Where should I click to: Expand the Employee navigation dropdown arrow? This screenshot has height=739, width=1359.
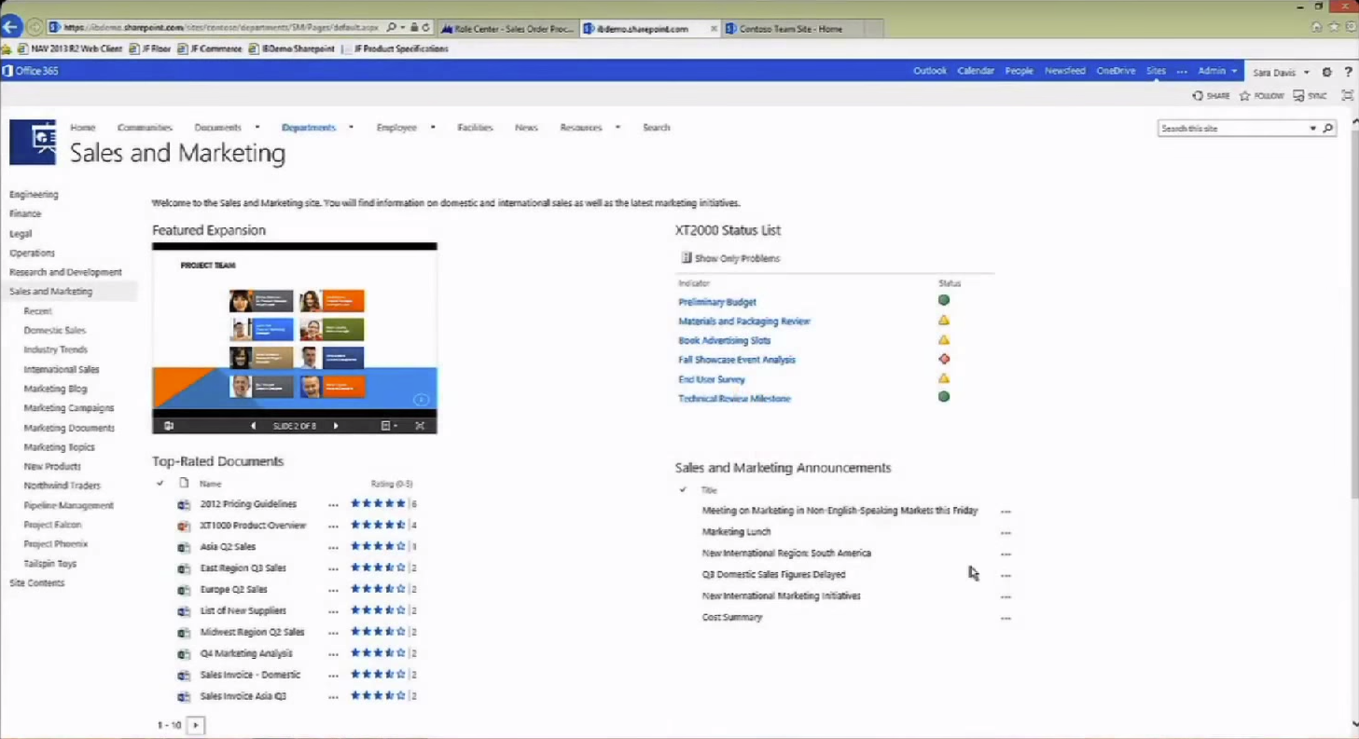pos(433,128)
